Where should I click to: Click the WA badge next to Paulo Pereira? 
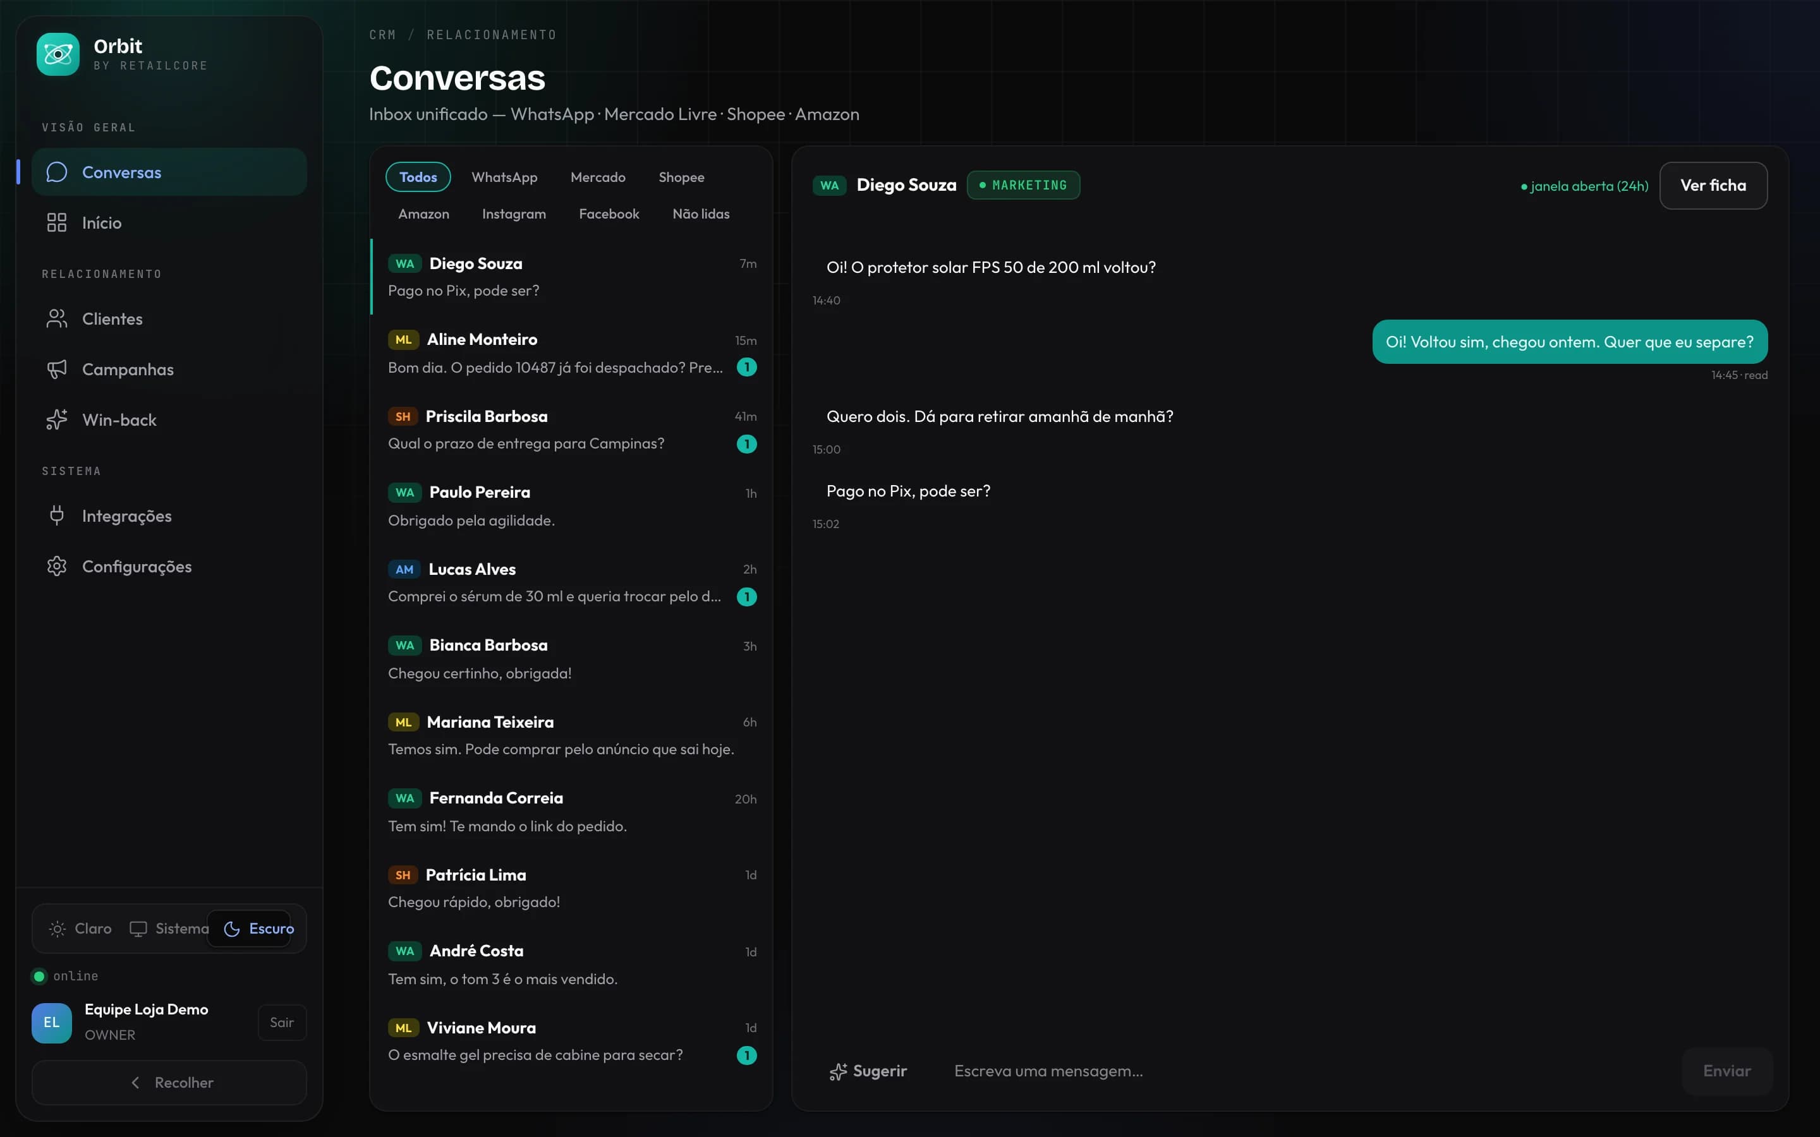click(x=404, y=493)
